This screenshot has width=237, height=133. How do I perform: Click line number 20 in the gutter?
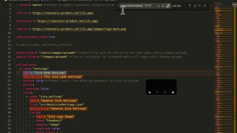(9, 73)
